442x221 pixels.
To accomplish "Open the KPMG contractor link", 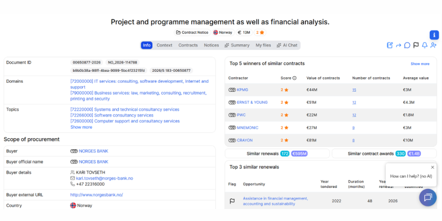I will [243, 90].
